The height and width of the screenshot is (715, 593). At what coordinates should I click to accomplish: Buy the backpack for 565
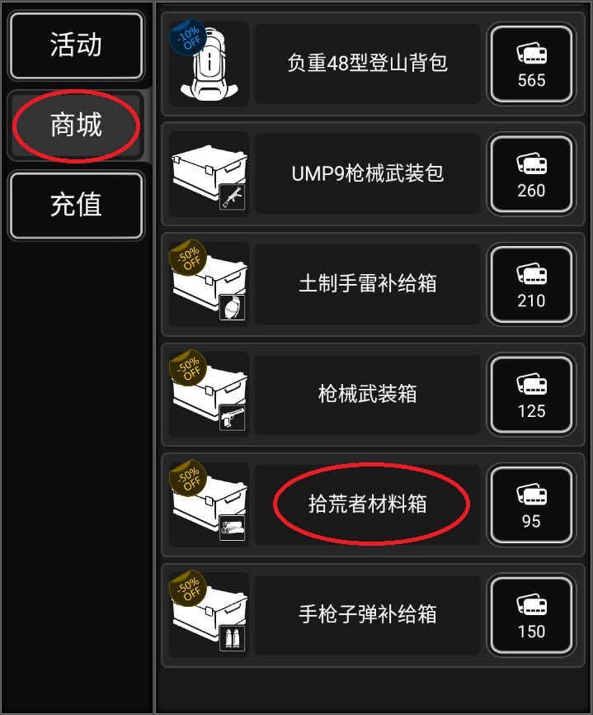coord(531,64)
